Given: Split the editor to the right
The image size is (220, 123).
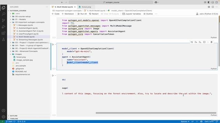Looking at the screenshot, I should [213, 7].
